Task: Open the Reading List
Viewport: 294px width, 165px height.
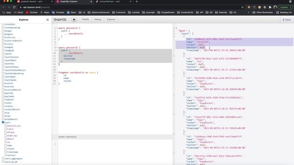Action: tap(284, 12)
